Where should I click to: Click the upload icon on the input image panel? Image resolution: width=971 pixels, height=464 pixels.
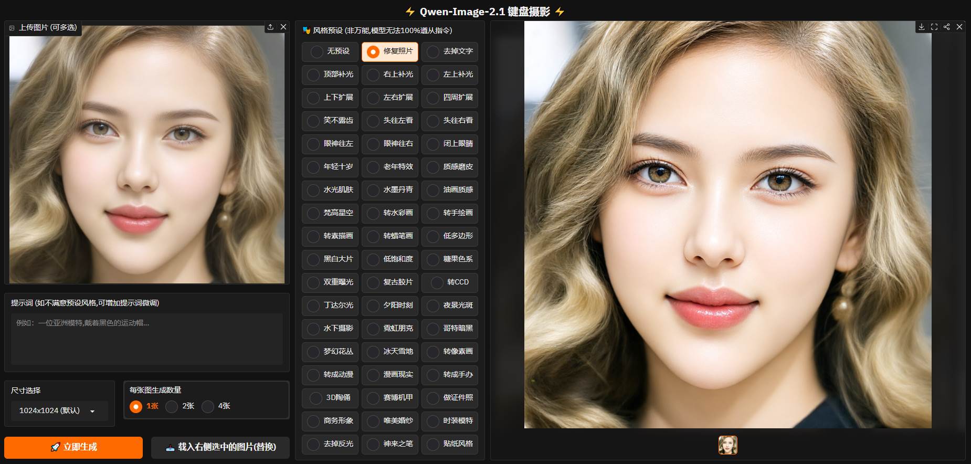pyautogui.click(x=270, y=27)
